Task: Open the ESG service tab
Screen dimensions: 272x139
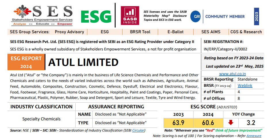Action: point(105,32)
